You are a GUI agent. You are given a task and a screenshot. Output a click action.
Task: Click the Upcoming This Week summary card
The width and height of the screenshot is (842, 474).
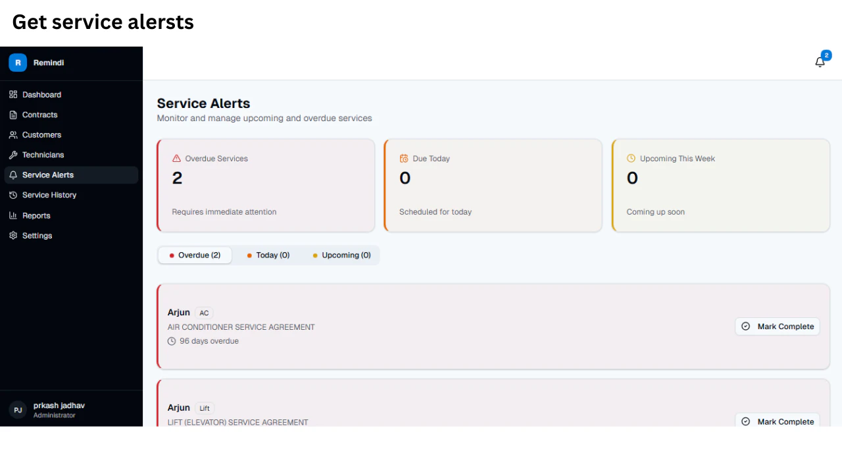[x=720, y=185]
